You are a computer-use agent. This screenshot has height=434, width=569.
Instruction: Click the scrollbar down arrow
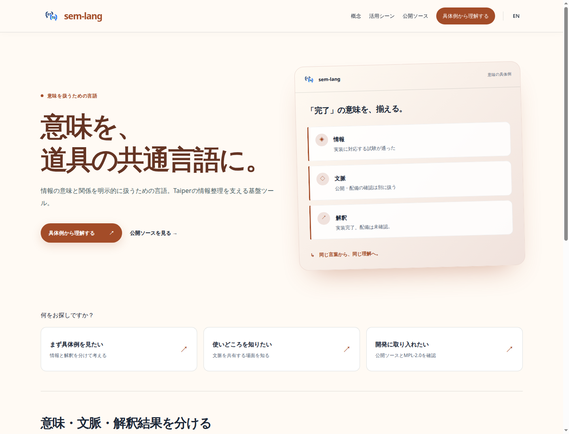[566, 430]
